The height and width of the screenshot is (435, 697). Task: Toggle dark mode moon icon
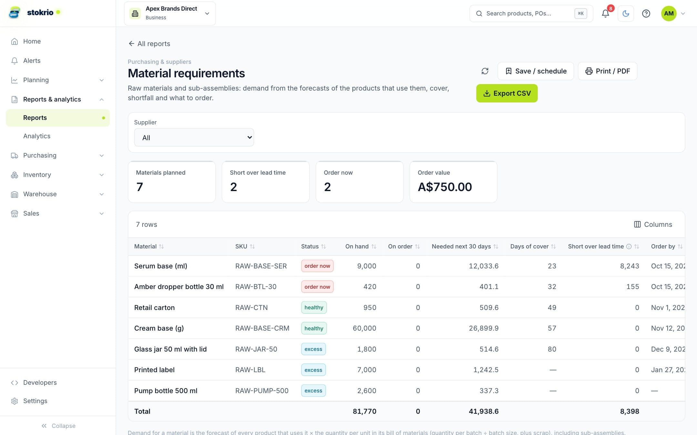click(x=626, y=13)
